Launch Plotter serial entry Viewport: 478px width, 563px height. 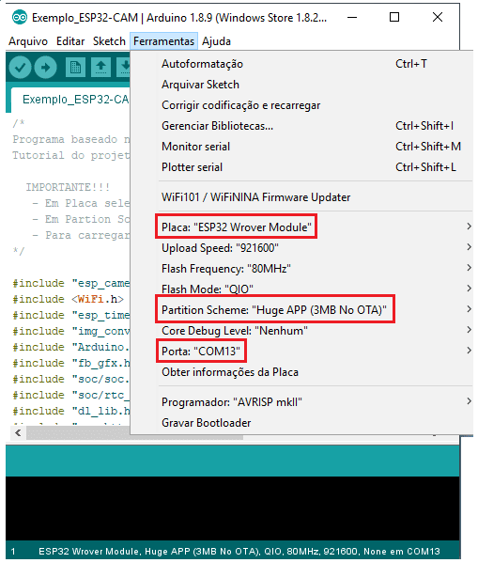301,167
